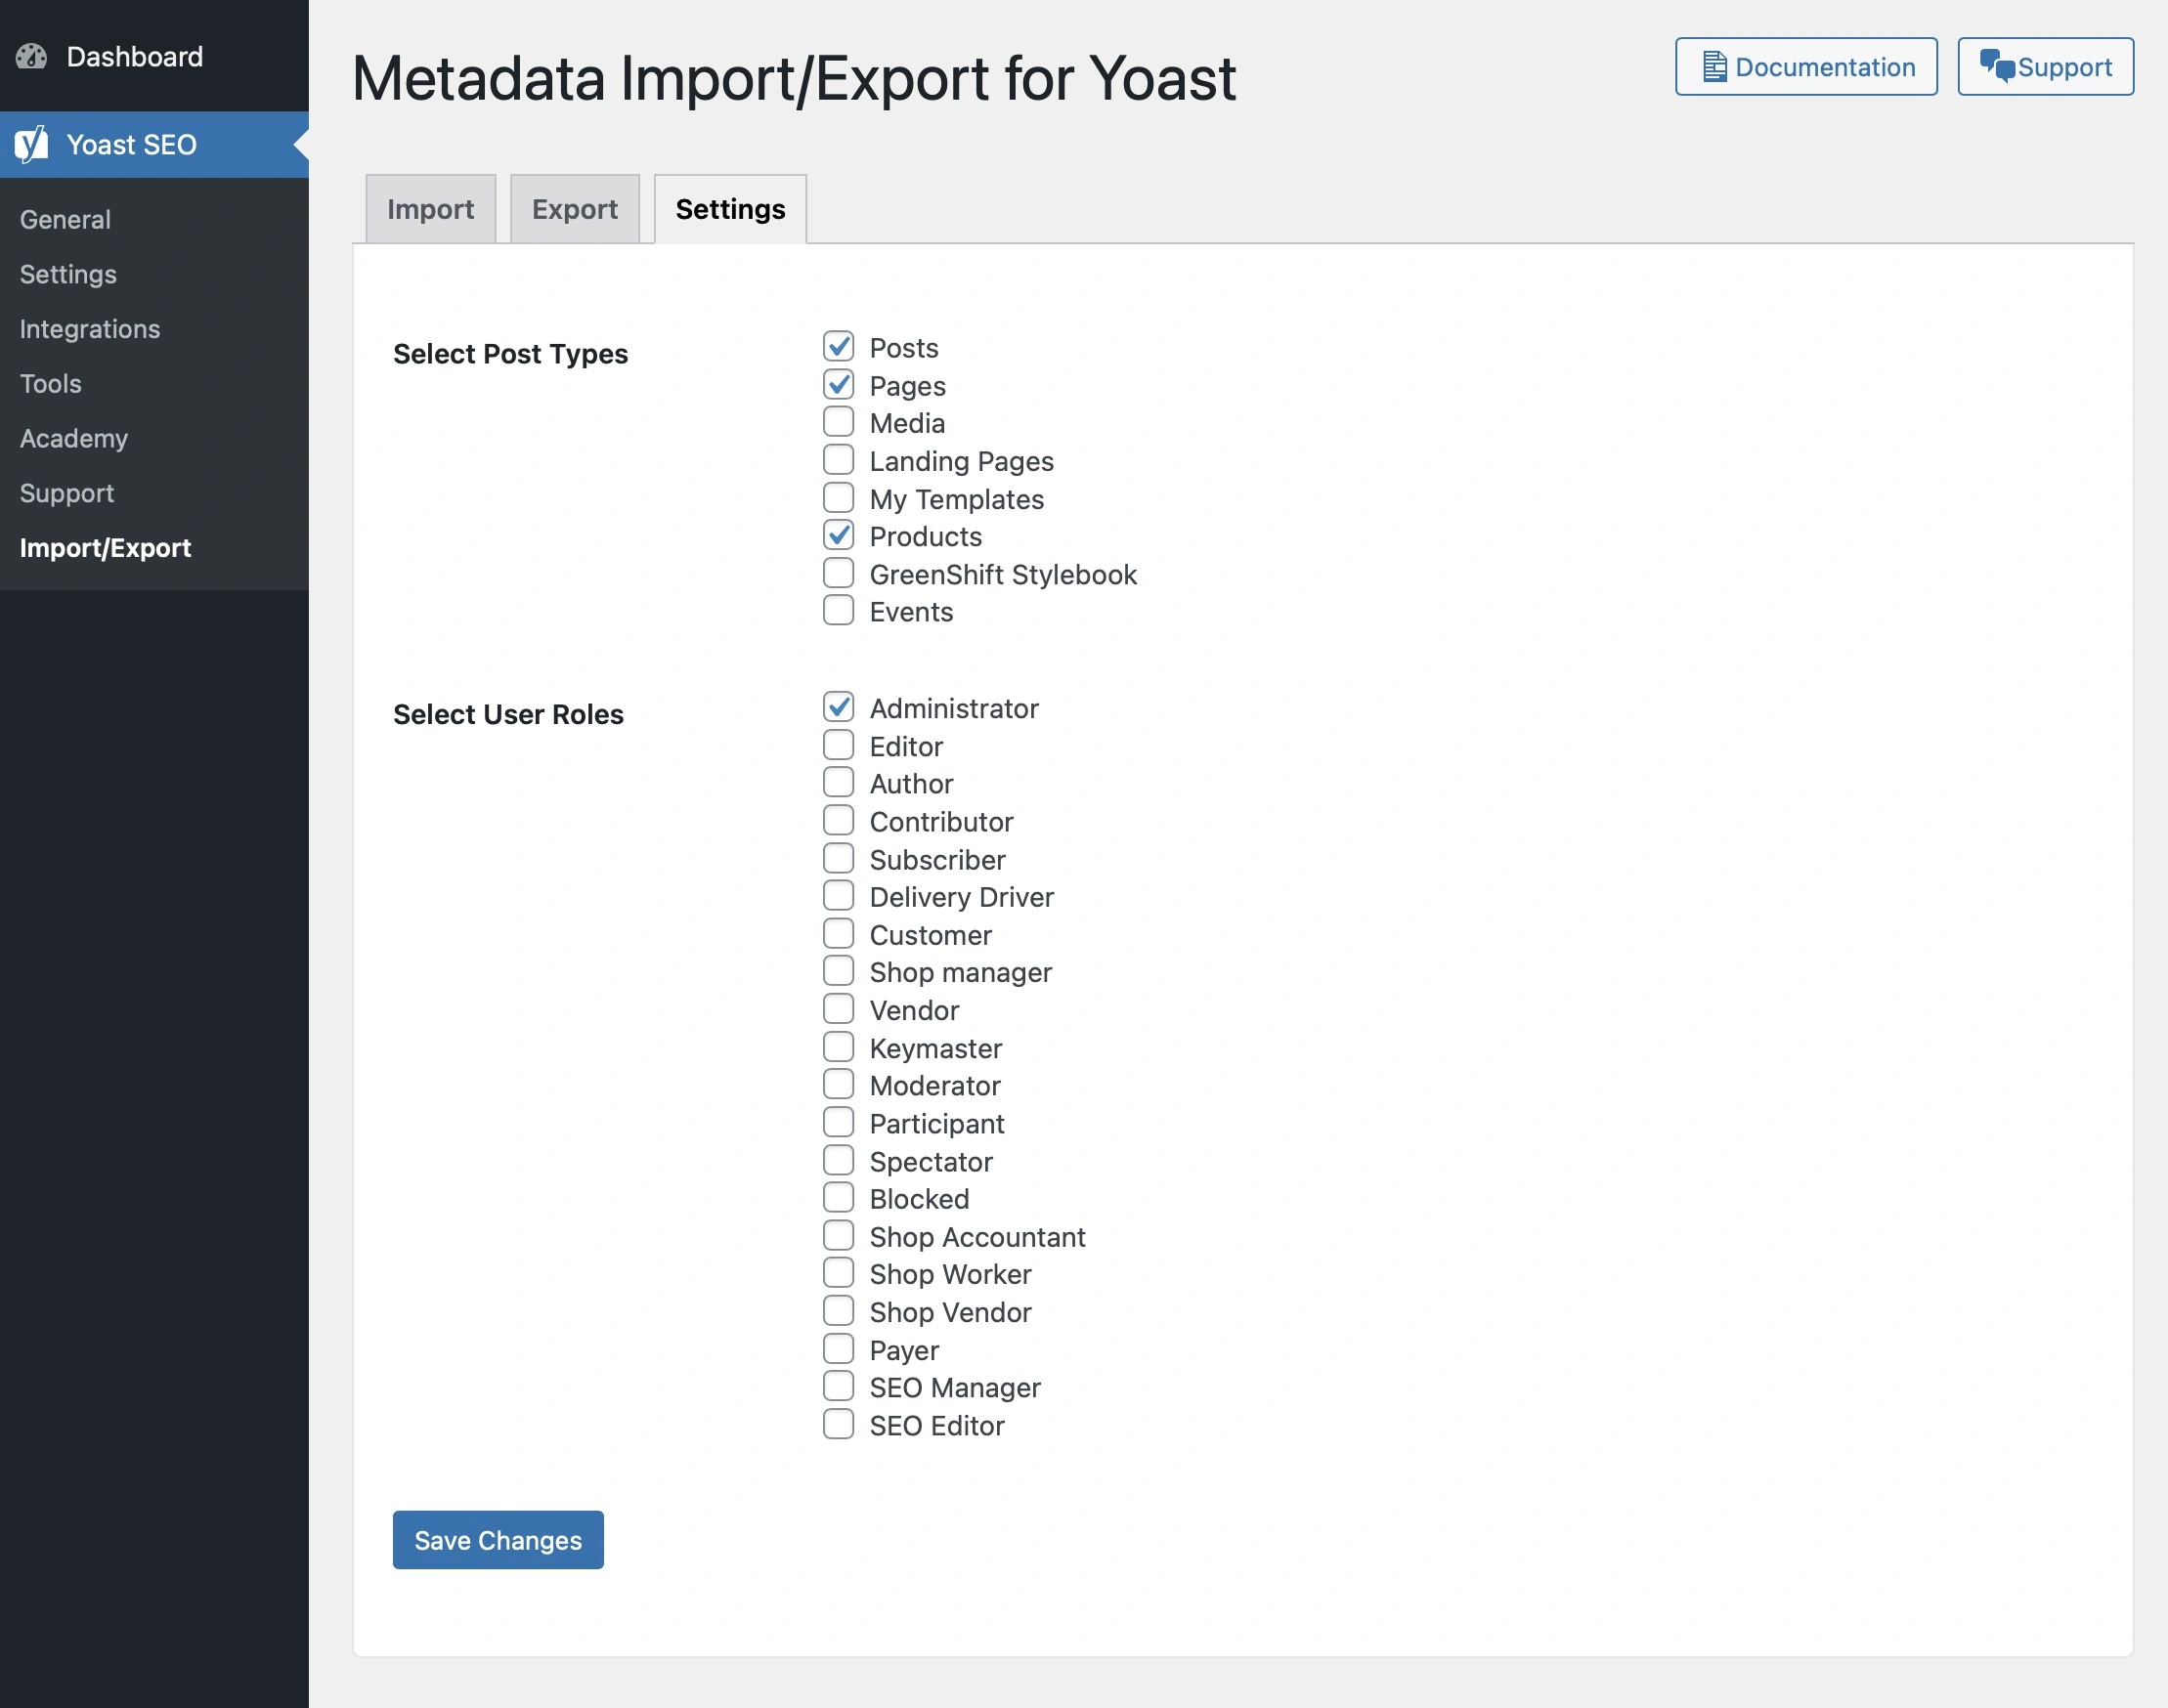Check the Vendor role checkbox

tap(839, 1008)
